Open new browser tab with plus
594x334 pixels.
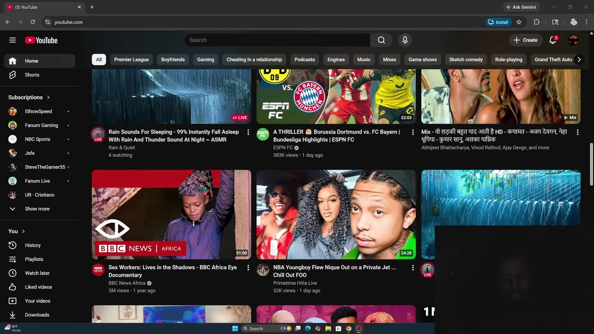tap(92, 7)
